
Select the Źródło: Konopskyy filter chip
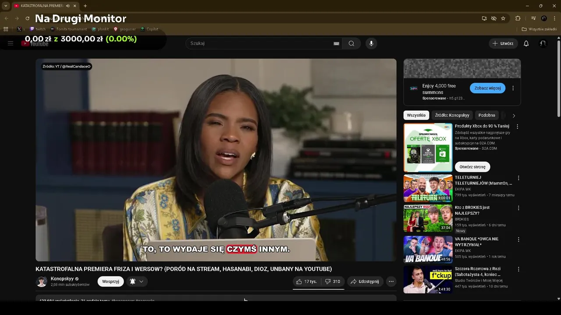click(452, 115)
